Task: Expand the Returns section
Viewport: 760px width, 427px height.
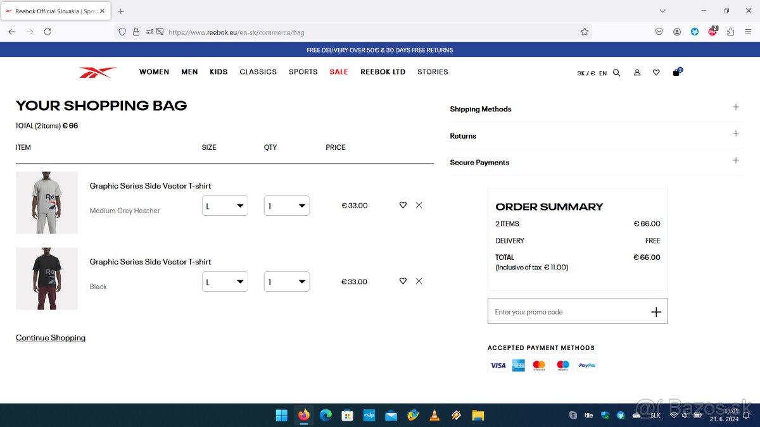Action: click(x=735, y=134)
